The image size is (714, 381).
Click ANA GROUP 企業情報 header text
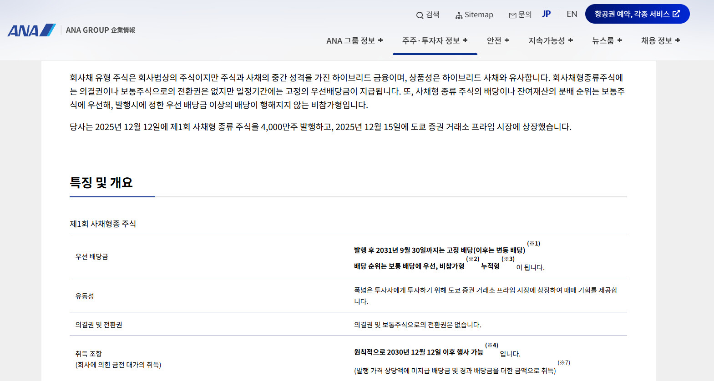pyautogui.click(x=101, y=30)
